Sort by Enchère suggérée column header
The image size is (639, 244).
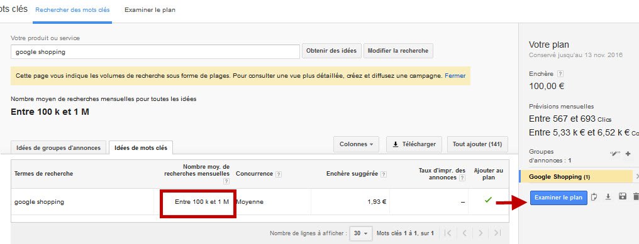pyautogui.click(x=353, y=174)
